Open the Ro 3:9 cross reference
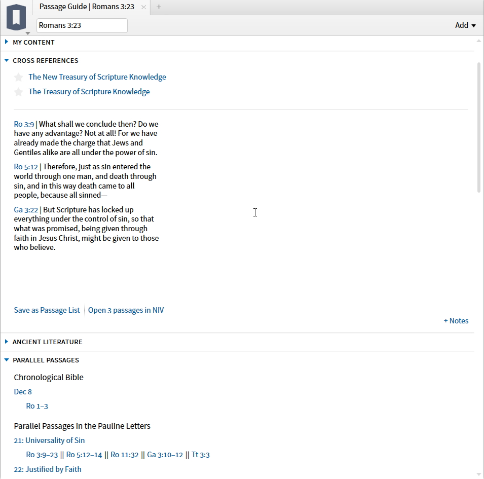484x479 pixels. pyautogui.click(x=24, y=124)
